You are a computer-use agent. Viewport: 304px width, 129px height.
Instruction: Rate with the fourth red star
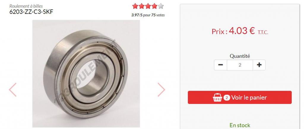[x=154, y=6]
